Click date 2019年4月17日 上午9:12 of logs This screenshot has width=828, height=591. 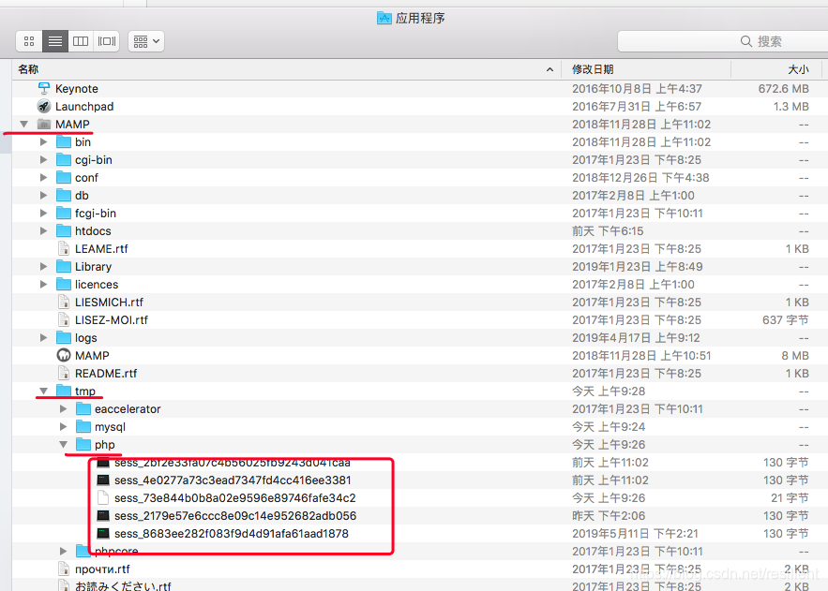pos(636,338)
